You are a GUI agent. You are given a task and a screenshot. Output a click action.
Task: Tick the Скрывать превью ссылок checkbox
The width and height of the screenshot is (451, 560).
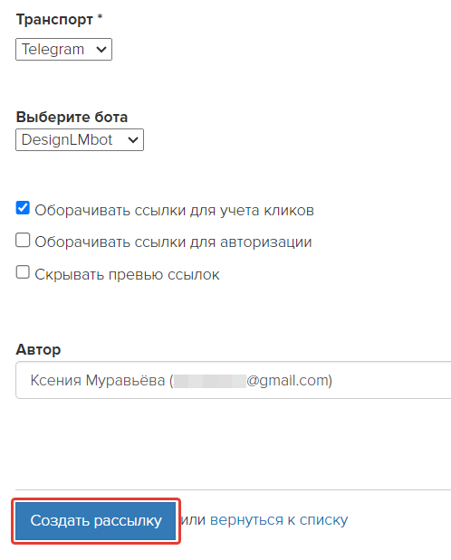[x=23, y=272]
